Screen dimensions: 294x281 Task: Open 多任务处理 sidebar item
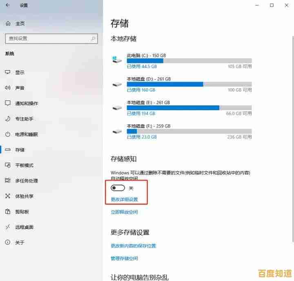coord(27,181)
